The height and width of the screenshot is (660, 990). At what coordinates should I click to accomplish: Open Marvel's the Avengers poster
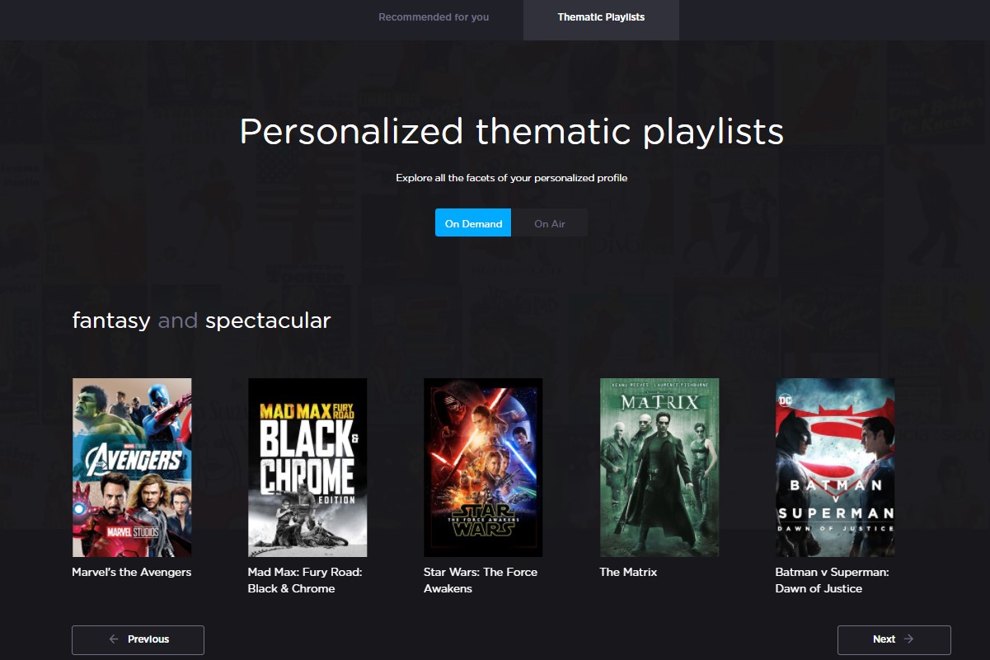tap(132, 467)
